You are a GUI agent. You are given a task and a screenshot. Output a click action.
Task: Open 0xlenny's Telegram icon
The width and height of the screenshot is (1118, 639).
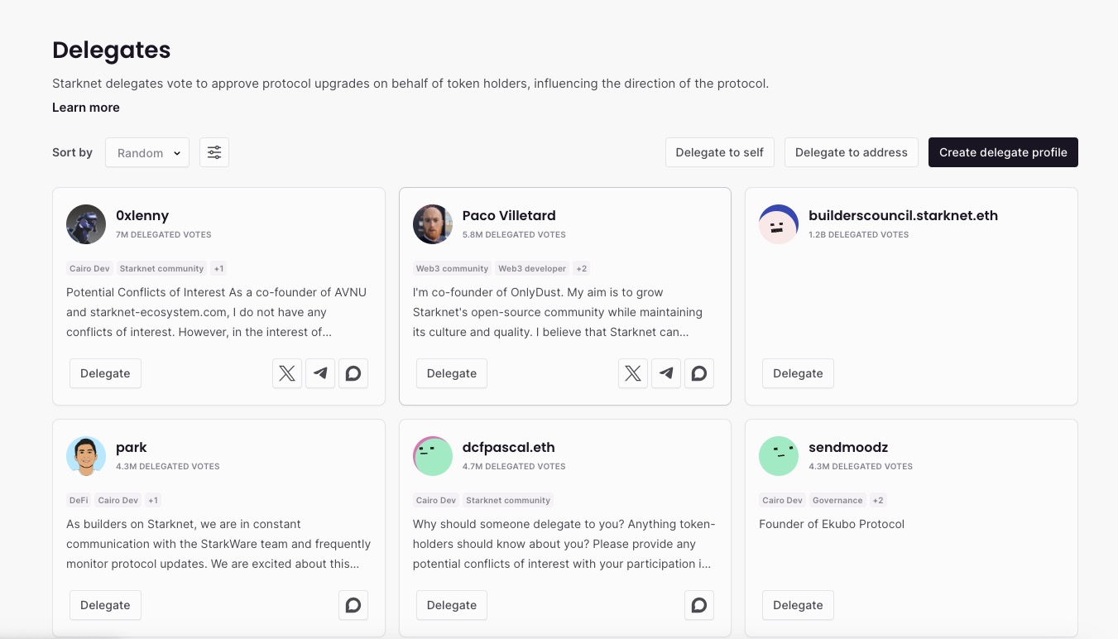pyautogui.click(x=320, y=373)
